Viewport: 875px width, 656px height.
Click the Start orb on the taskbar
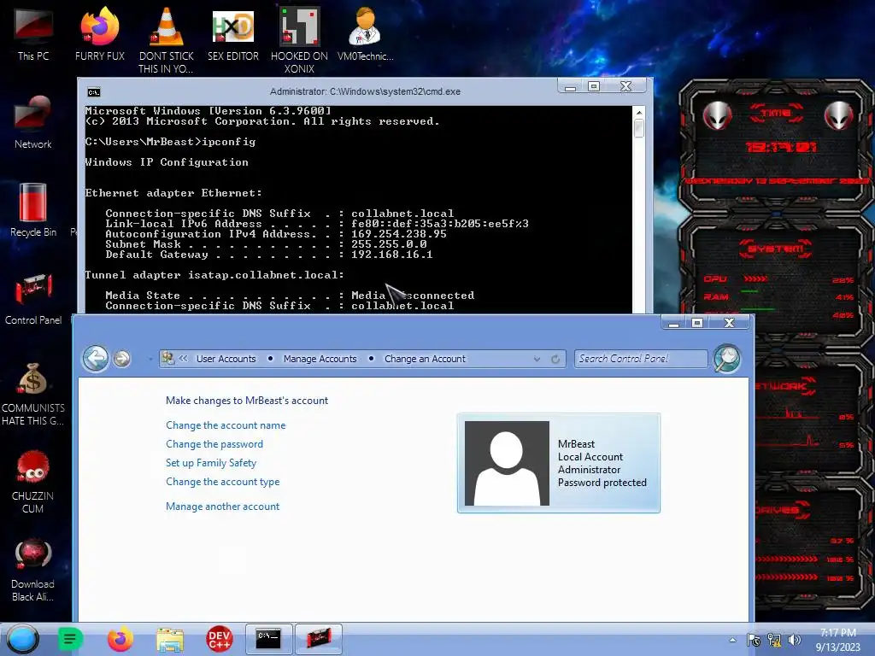tap(22, 639)
